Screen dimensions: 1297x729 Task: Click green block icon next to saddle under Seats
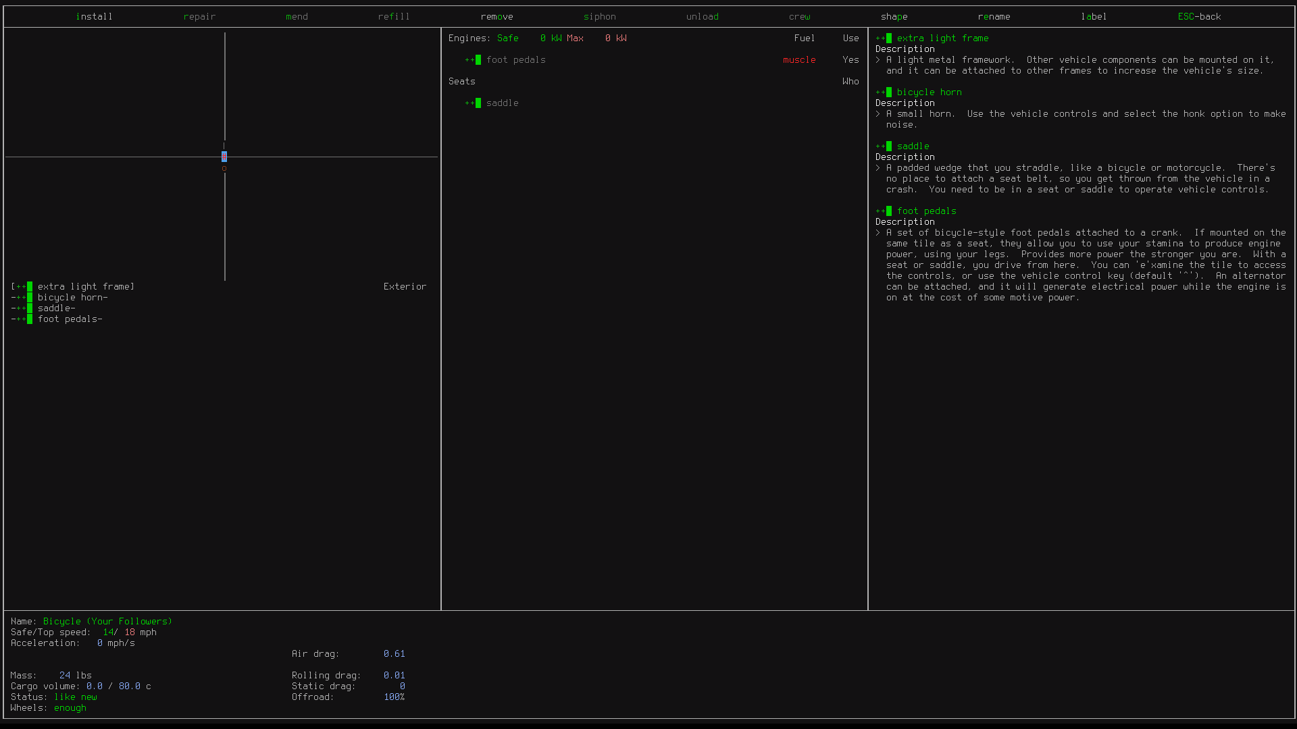tap(478, 103)
